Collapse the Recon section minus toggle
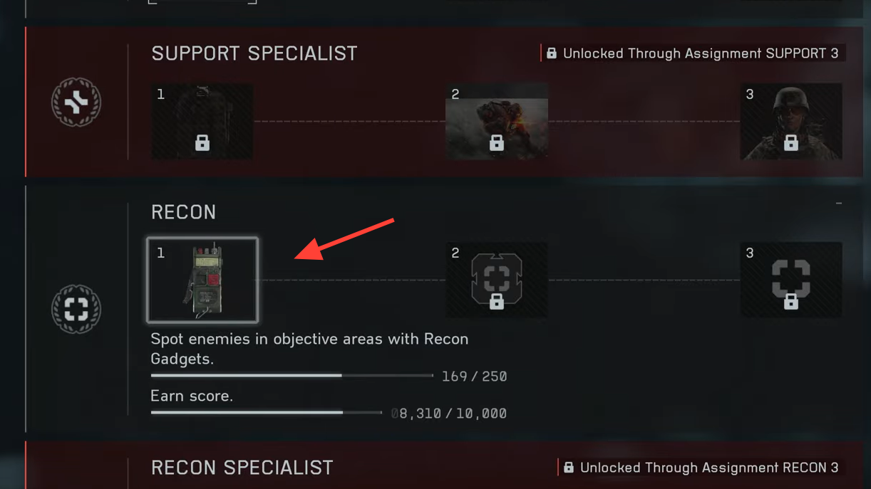 pos(839,204)
